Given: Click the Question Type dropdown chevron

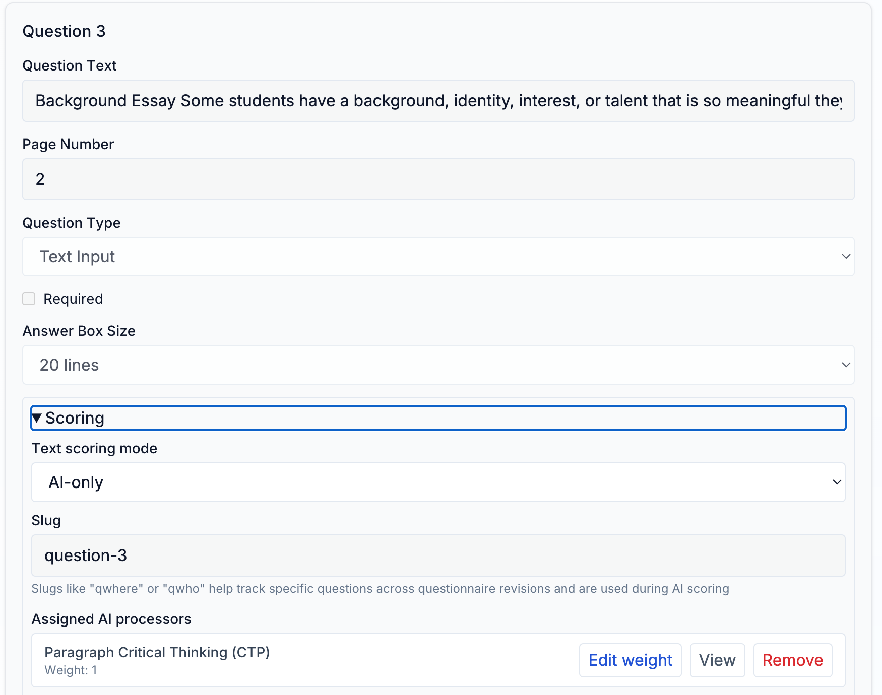Looking at the screenshot, I should pyautogui.click(x=847, y=257).
